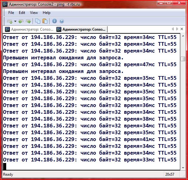188x180 pixels.
Task: Click the Copy toolbar icon
Action: point(38,21)
